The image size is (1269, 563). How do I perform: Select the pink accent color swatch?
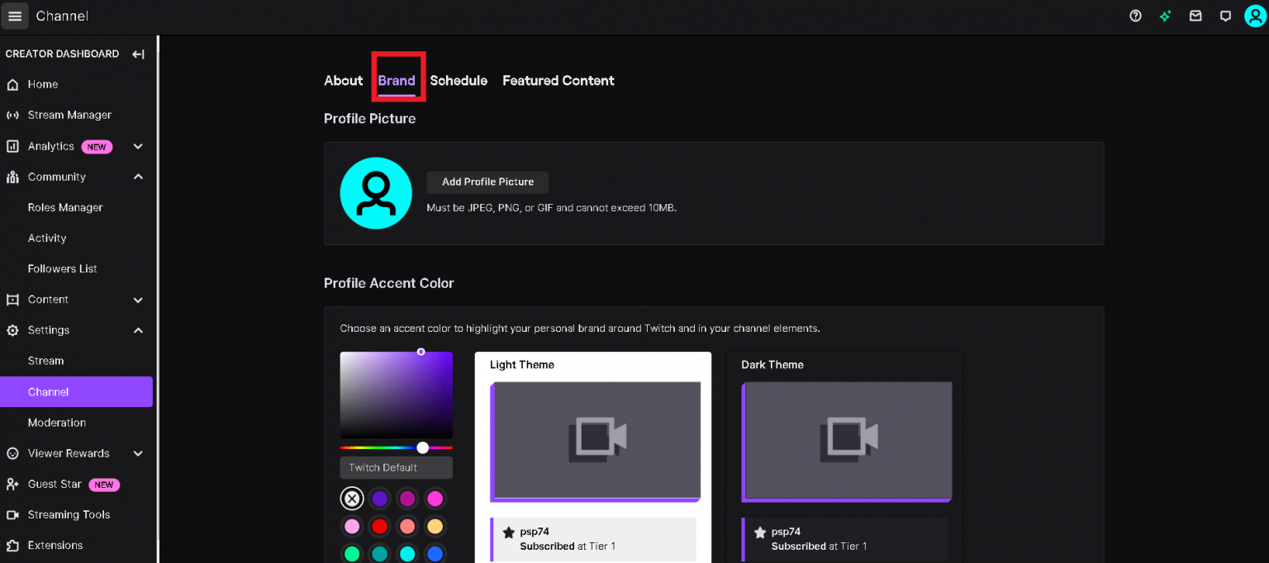[x=435, y=498]
